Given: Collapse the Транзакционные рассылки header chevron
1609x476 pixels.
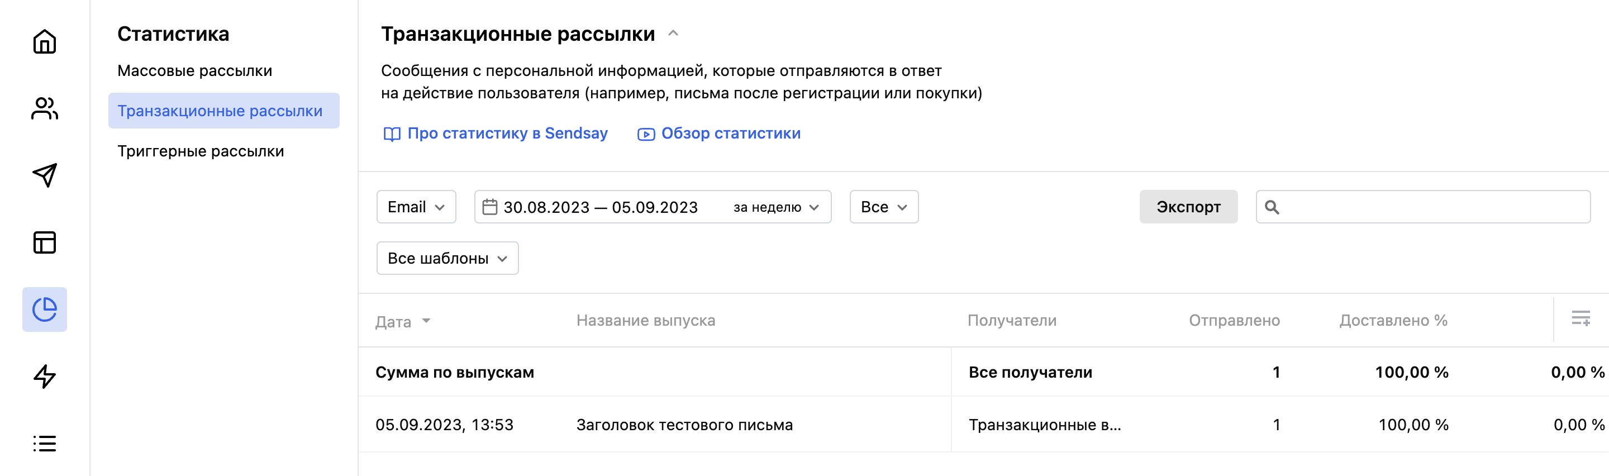Looking at the screenshot, I should coord(673,34).
